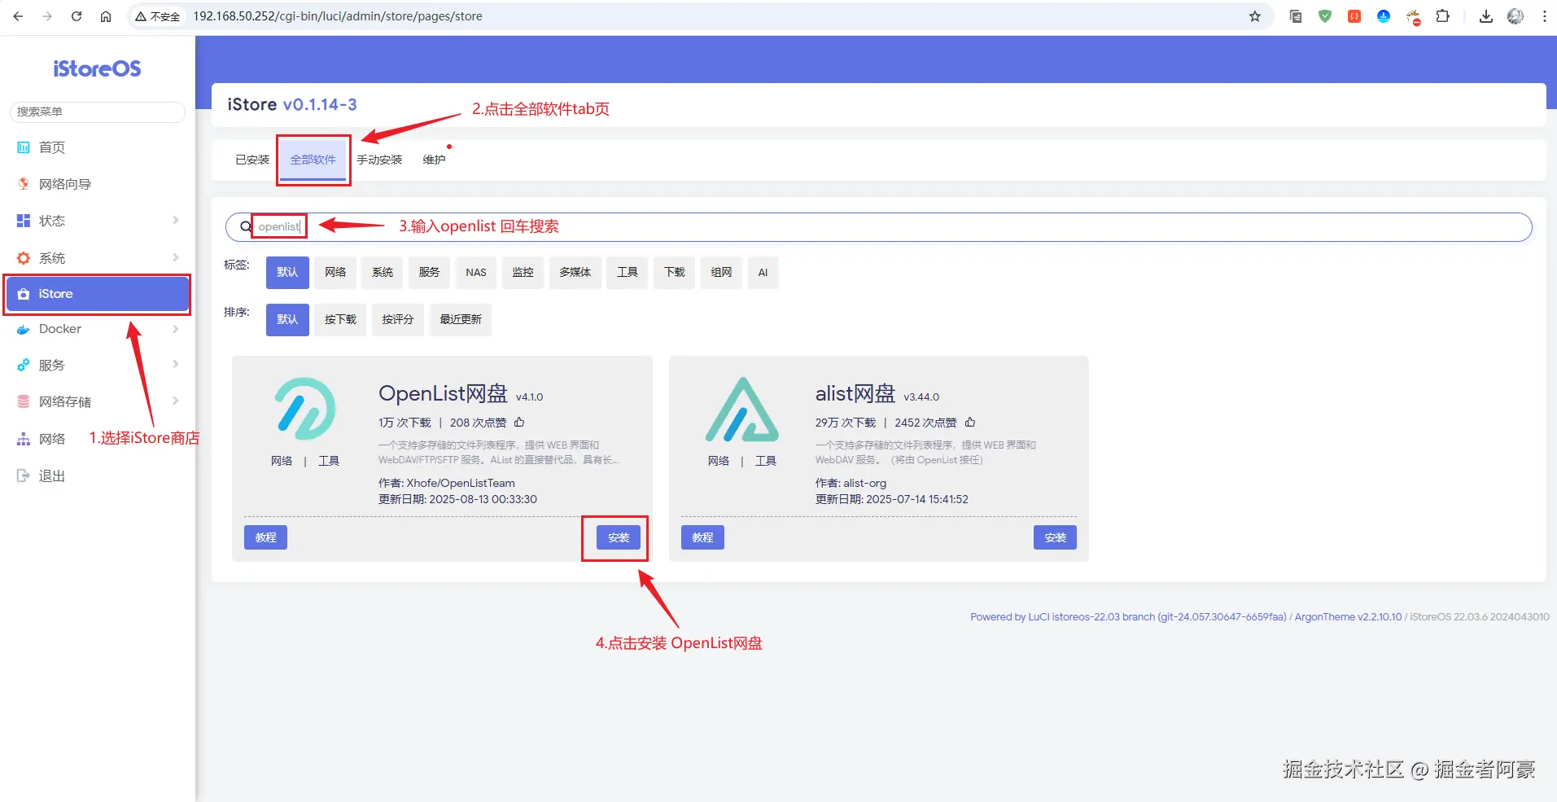Filter by the AI tag
The height and width of the screenshot is (802, 1557).
tap(763, 273)
